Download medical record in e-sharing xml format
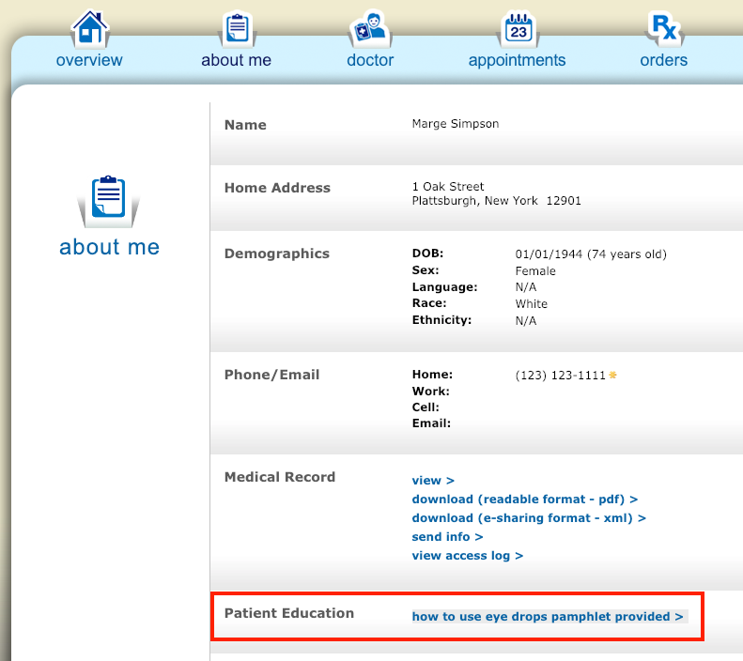This screenshot has width=743, height=661. click(x=529, y=518)
